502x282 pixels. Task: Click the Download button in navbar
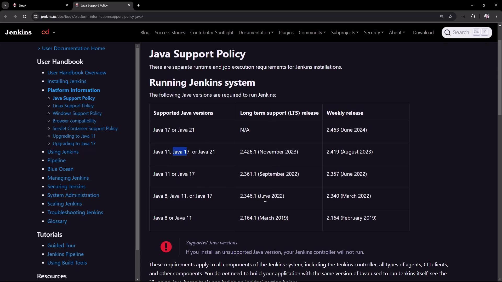[423, 33]
